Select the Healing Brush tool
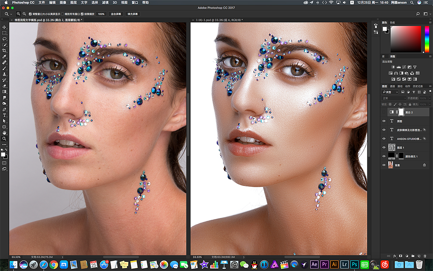Viewport: 433px width, 271px height. (4, 63)
